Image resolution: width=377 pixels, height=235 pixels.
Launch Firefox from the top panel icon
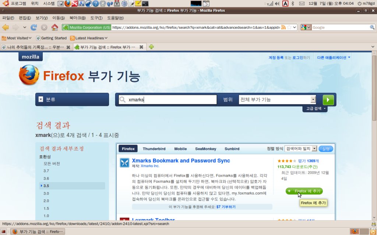pos(68,3)
